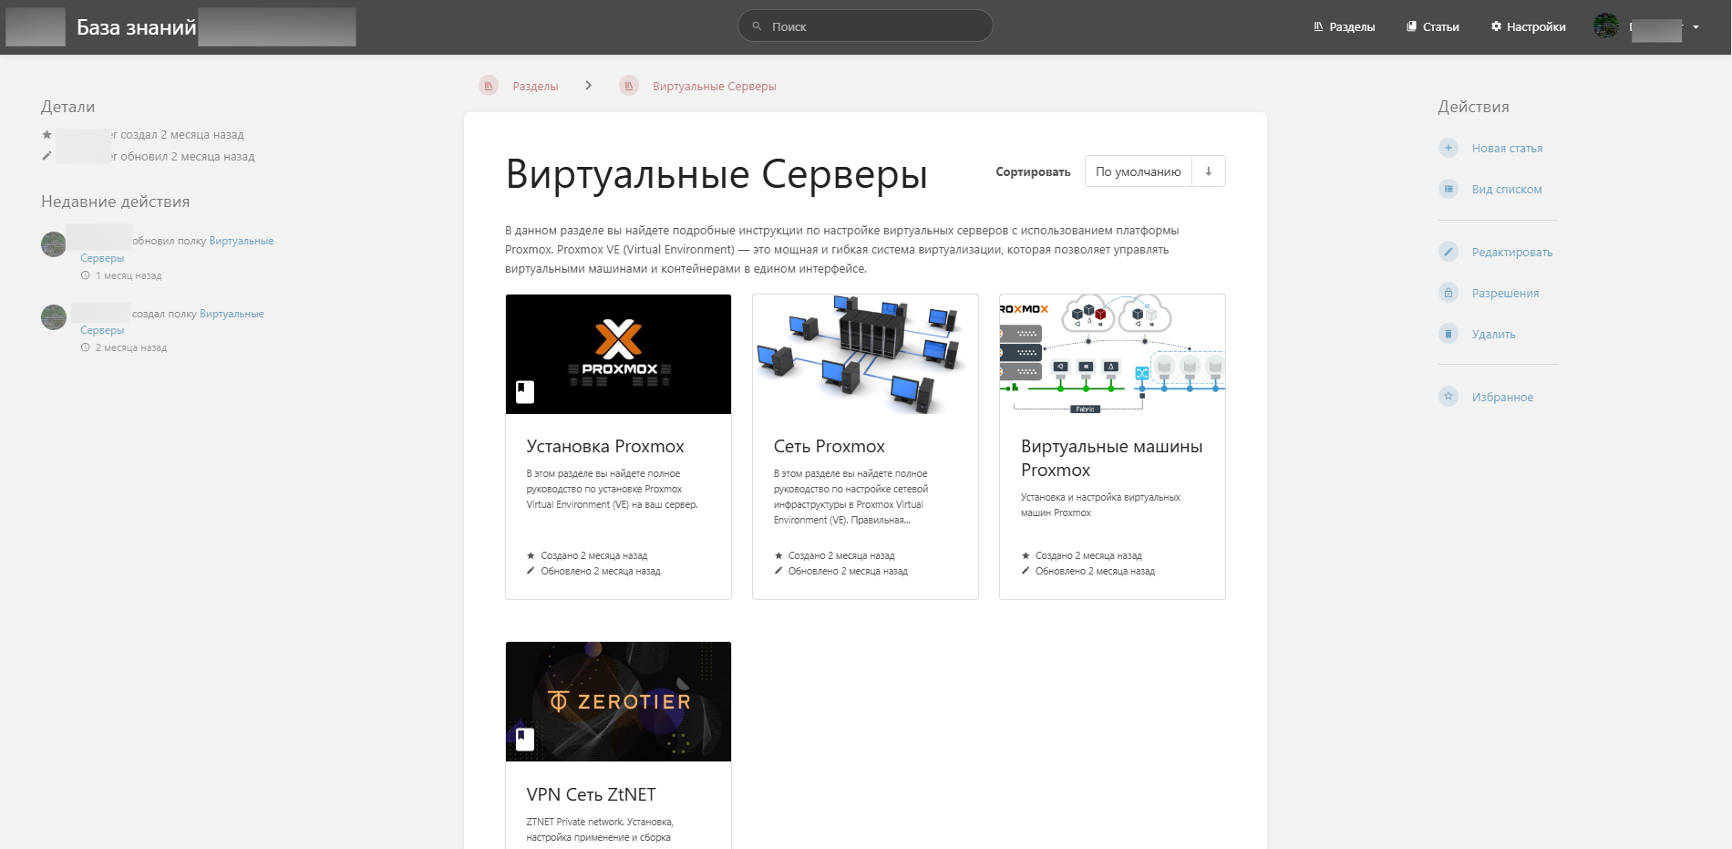Click the Разделы breadcrumb link
This screenshot has width=1732, height=849.
pyautogui.click(x=535, y=86)
